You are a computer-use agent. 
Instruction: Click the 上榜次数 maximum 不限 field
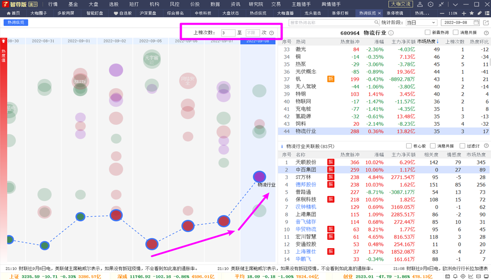252,33
